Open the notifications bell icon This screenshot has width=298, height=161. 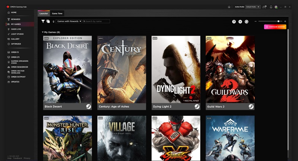[271, 7]
